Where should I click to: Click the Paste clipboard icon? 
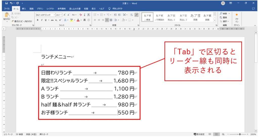7,15
